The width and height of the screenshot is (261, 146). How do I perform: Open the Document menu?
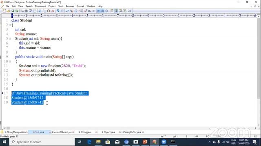40,6
